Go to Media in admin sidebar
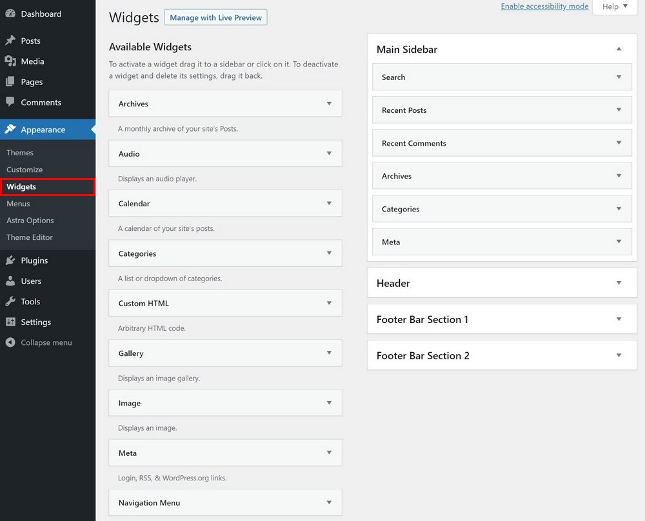Image resolution: width=645 pixels, height=521 pixels. (32, 61)
